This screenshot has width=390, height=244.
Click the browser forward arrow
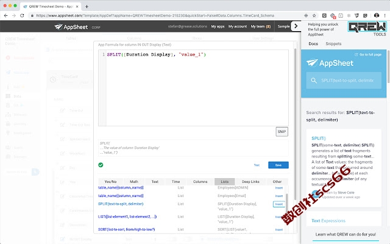coord(14,15)
